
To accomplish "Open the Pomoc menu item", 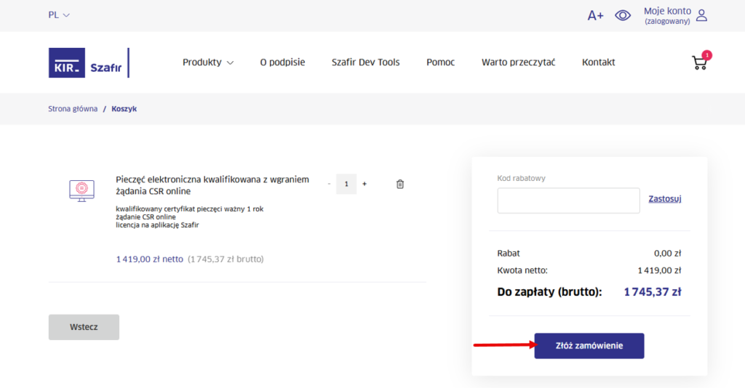I will pos(440,62).
